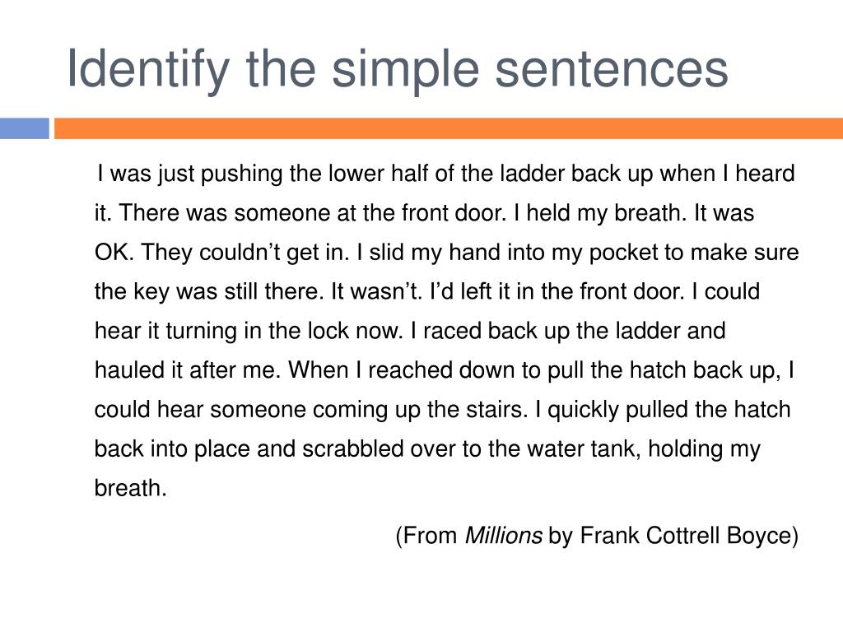This screenshot has height=632, width=843.
Task: Click the blue square accent block
Action: click(24, 128)
